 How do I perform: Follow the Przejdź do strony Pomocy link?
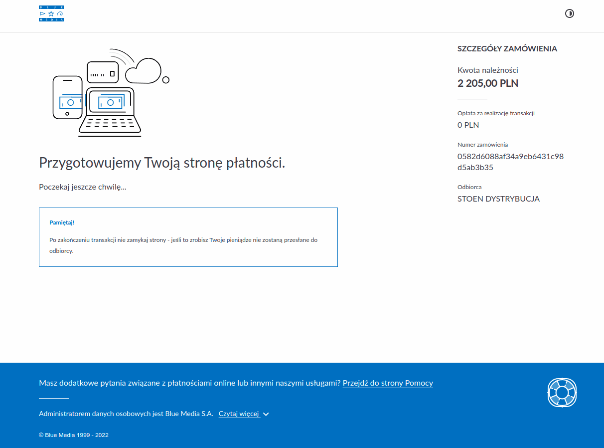coord(388,383)
